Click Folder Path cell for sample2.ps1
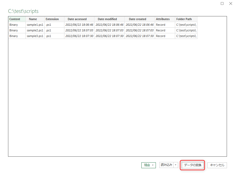 pos(186,30)
